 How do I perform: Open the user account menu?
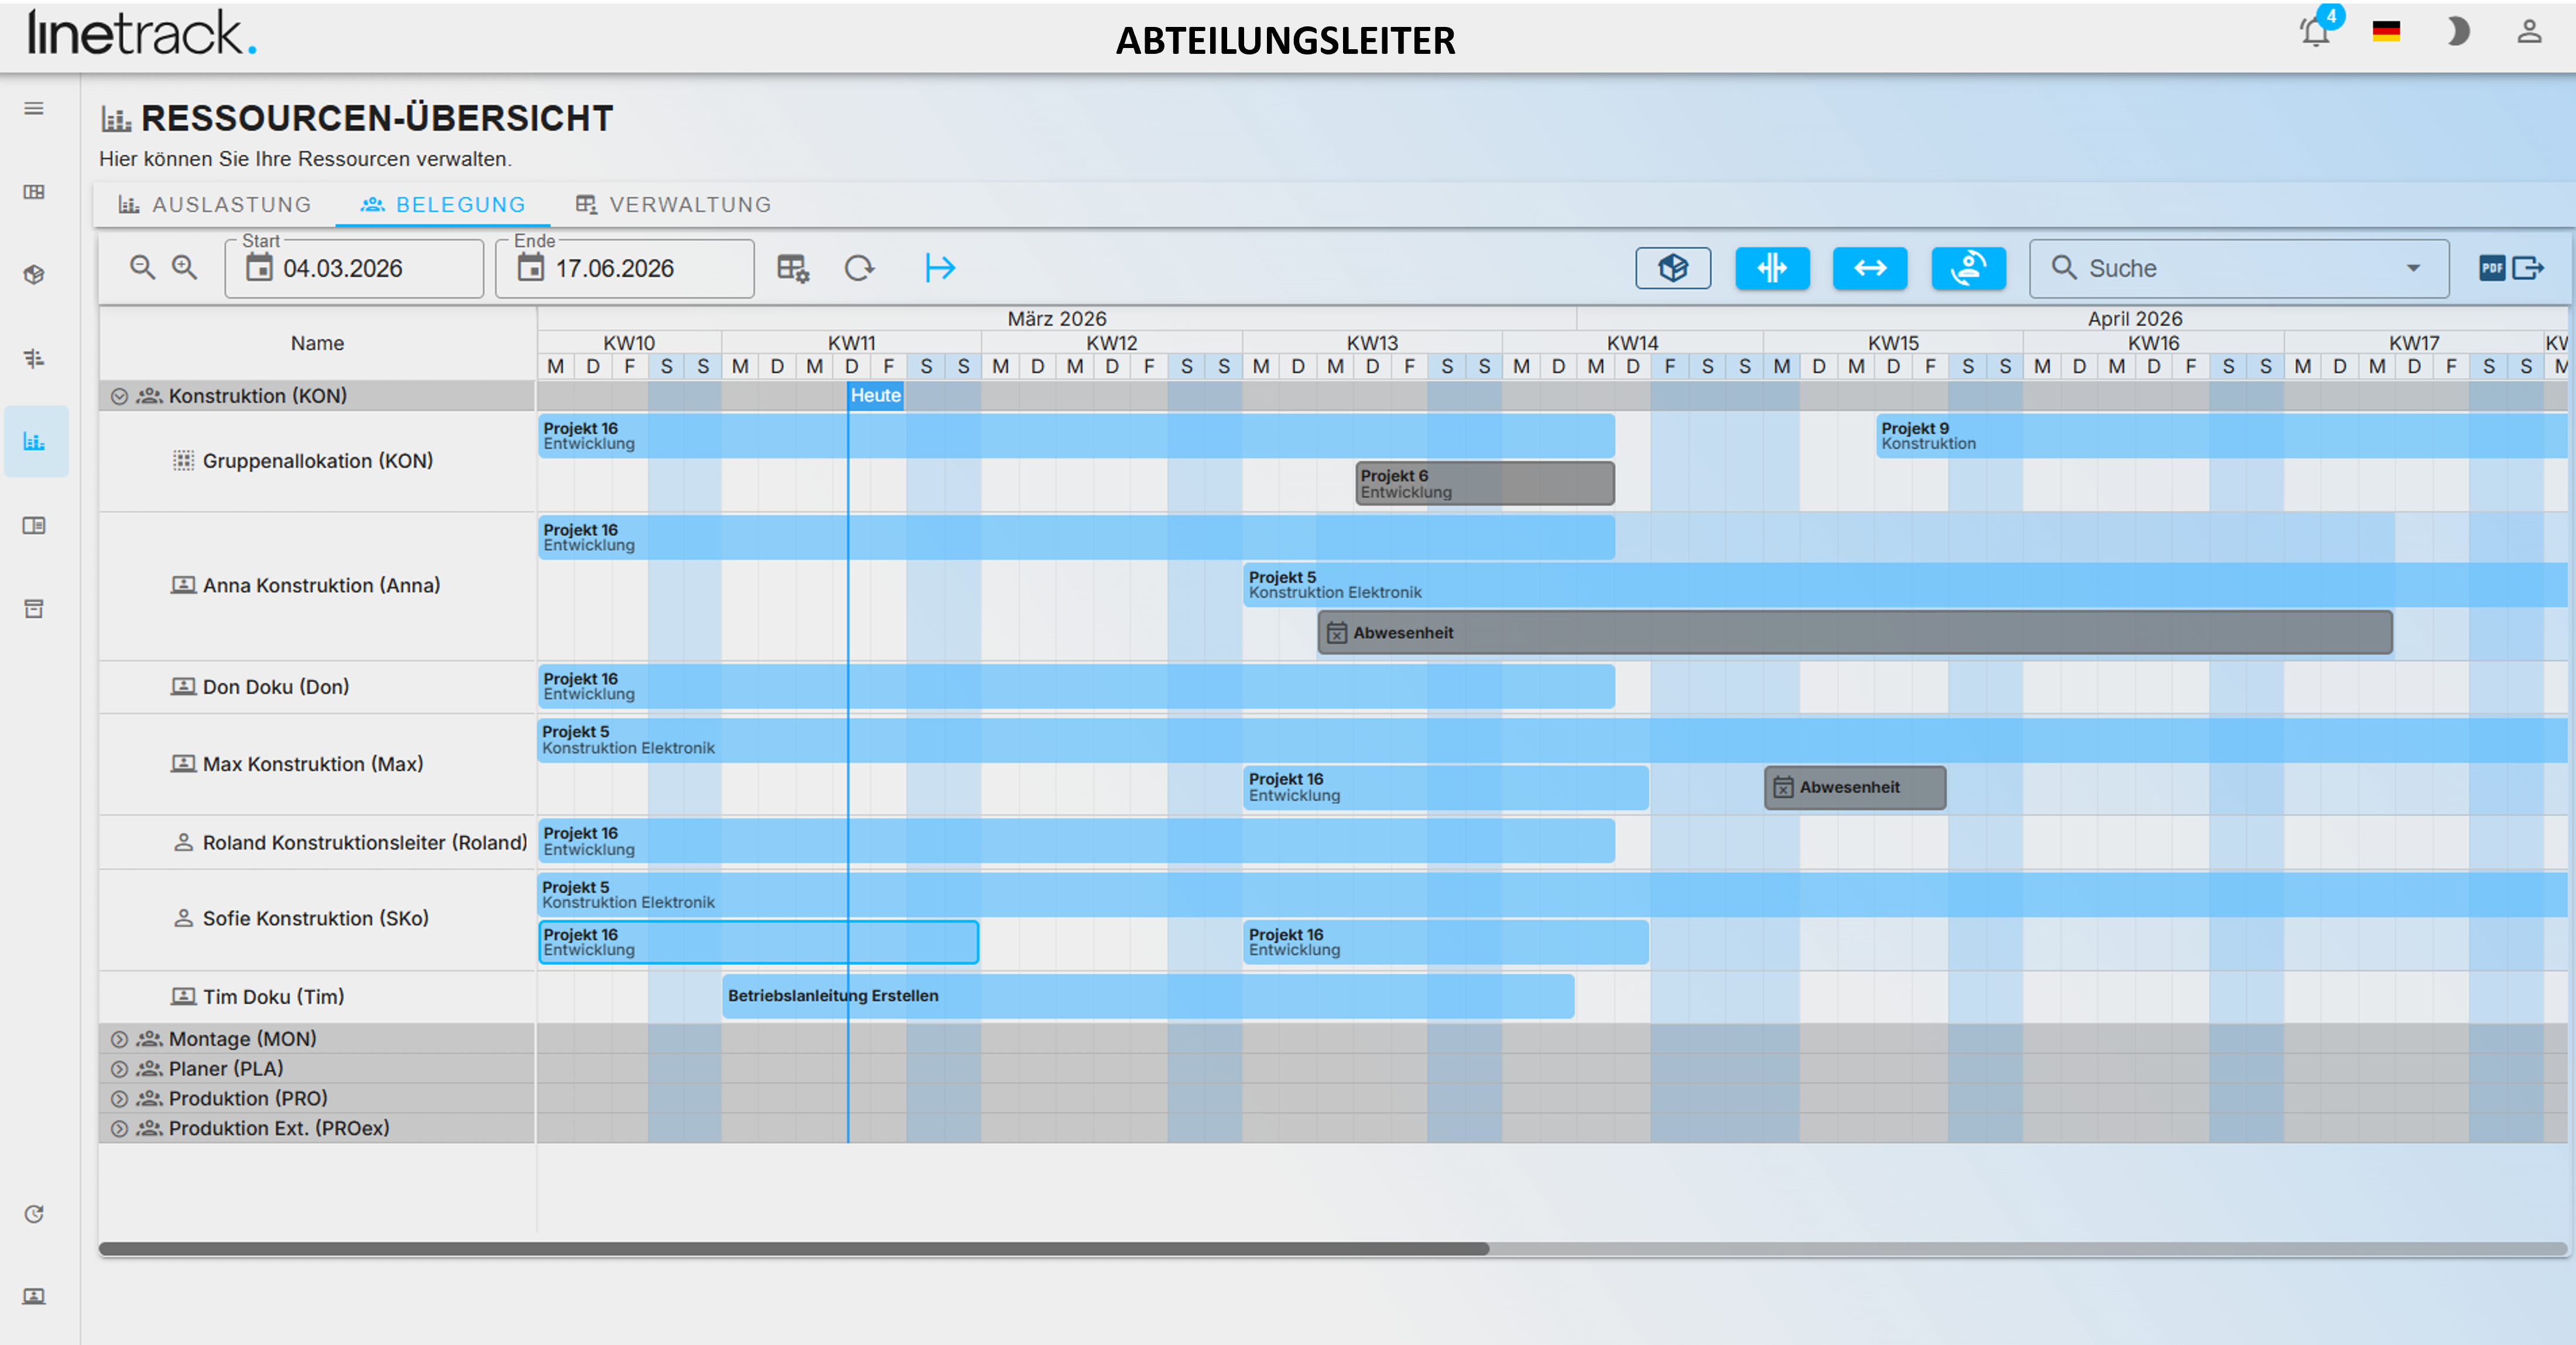[2529, 33]
